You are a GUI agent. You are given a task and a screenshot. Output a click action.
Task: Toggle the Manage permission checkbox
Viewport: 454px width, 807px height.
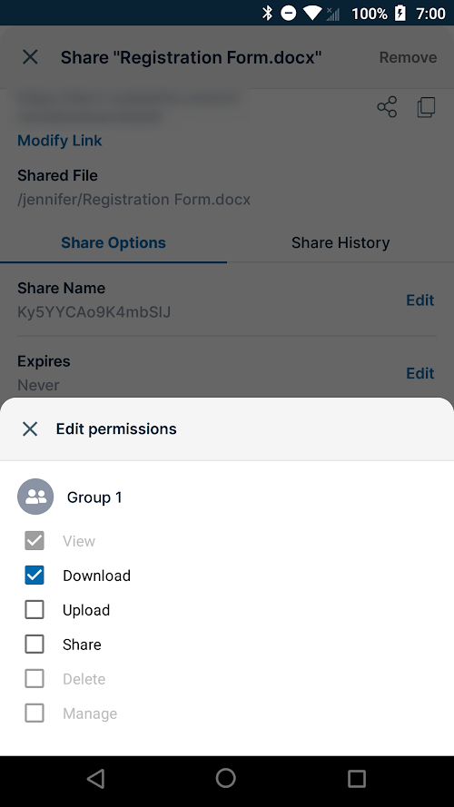35,713
